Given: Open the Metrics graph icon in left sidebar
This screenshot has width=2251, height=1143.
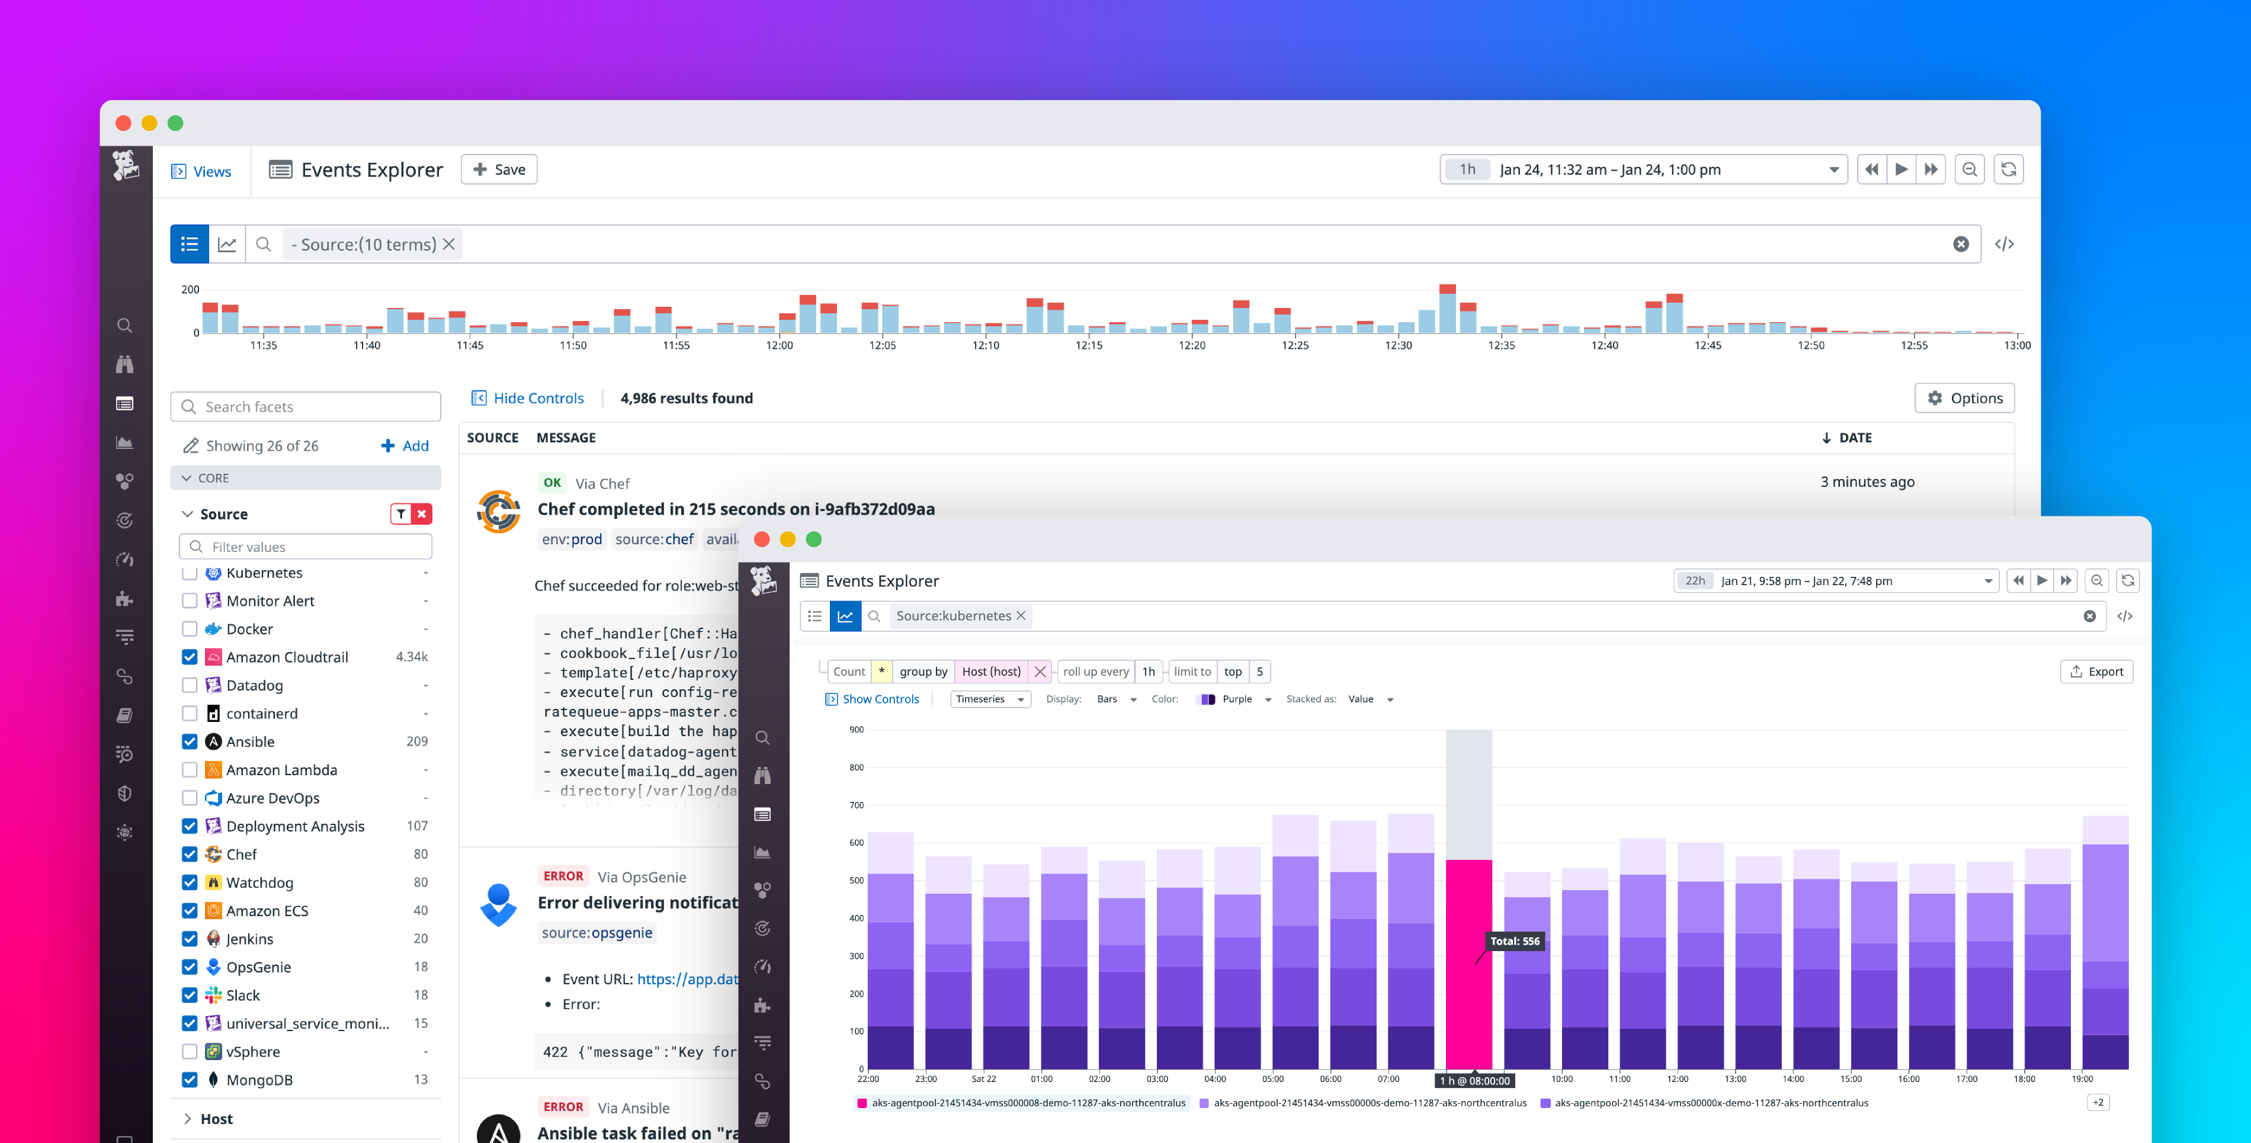Looking at the screenshot, I should [x=125, y=442].
